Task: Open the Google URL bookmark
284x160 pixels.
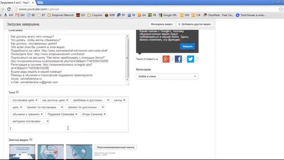Action: pos(168,15)
